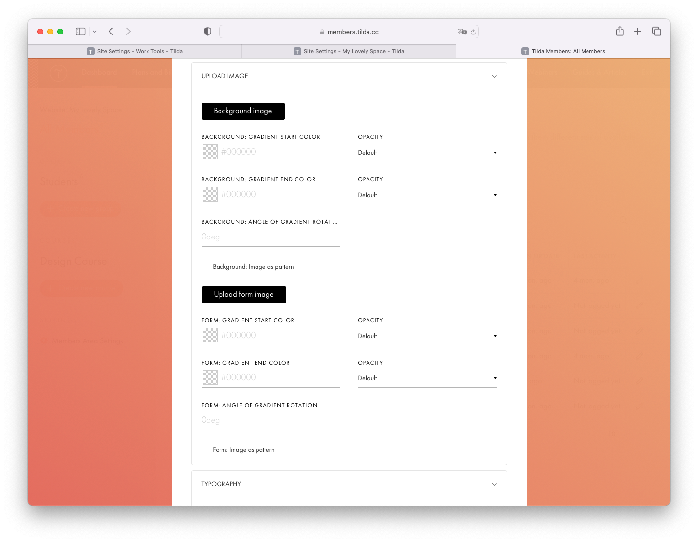Collapse the Upload Image section

(x=494, y=76)
